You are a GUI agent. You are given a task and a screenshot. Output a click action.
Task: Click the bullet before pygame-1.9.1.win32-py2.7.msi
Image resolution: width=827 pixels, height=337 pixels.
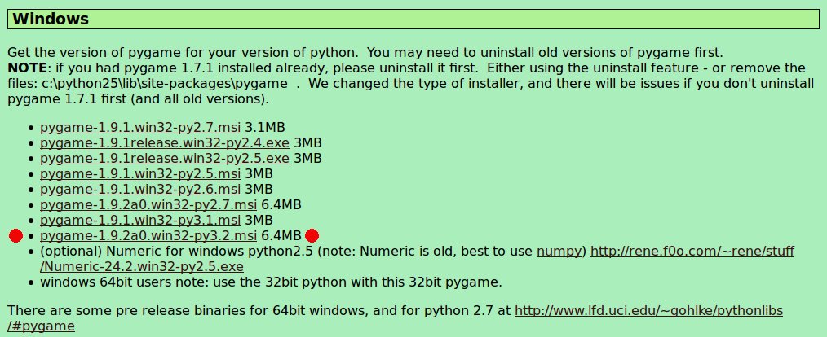point(31,128)
